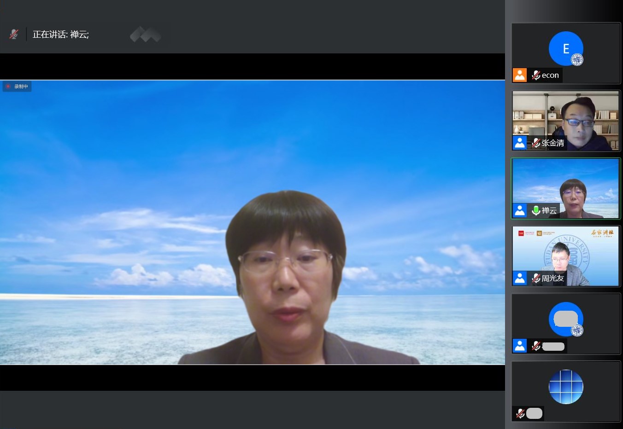Screen dimensions: 623x429
Task: Click the 正在讲话: 禅云 speaking label
Action: pyautogui.click(x=61, y=35)
